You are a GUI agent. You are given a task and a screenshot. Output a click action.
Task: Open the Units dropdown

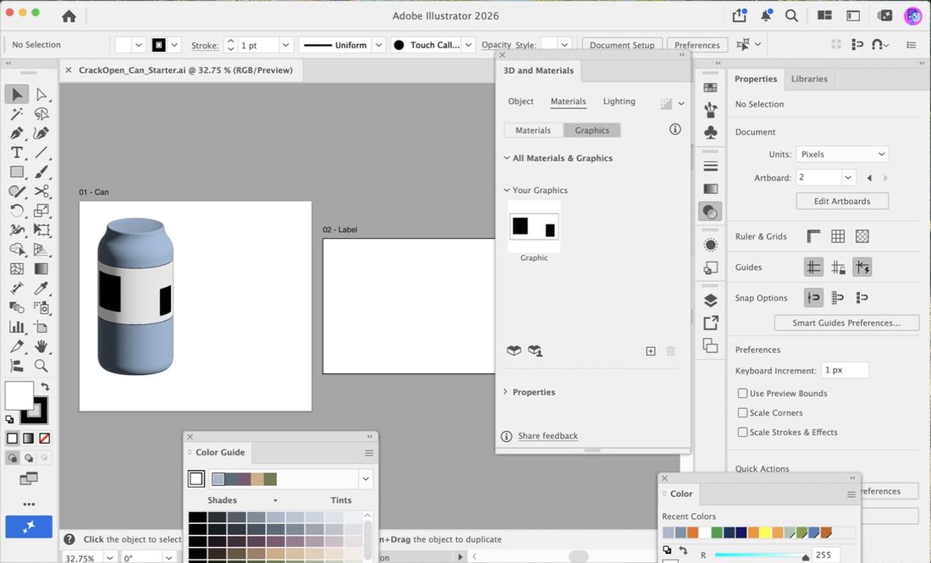pyautogui.click(x=842, y=154)
